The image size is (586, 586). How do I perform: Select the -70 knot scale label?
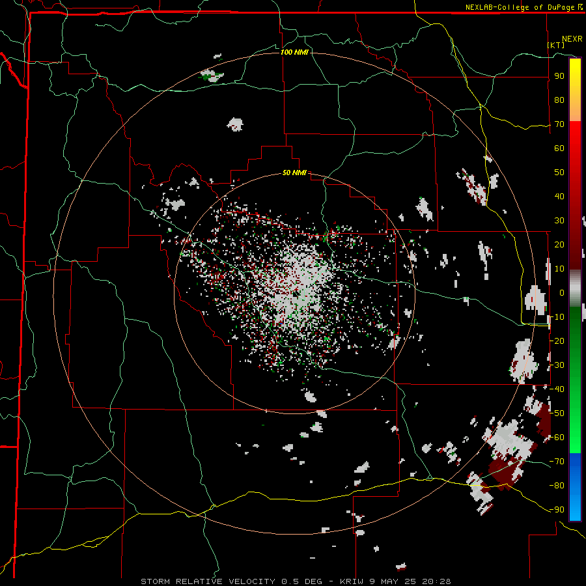tap(557, 462)
